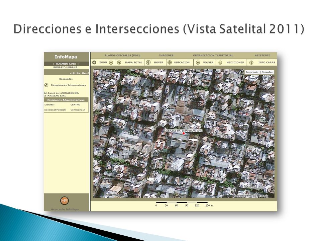Click the ZEBALLOS DR. ESTANISLAO 1341 map label
The width and height of the screenshot is (321, 241).
184,131
